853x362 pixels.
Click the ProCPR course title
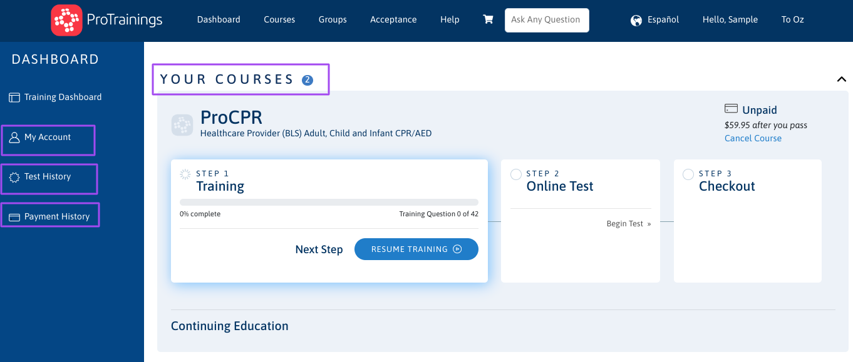pyautogui.click(x=231, y=118)
